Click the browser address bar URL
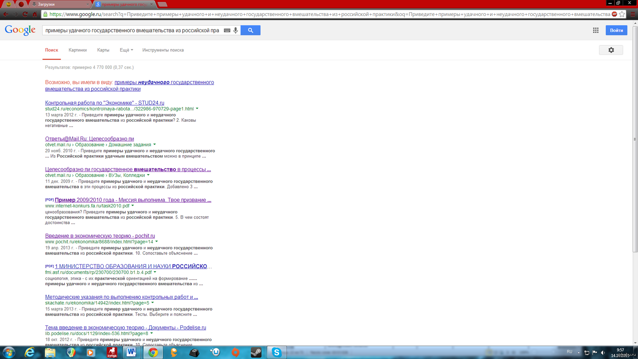The width and height of the screenshot is (638, 359). point(330,14)
